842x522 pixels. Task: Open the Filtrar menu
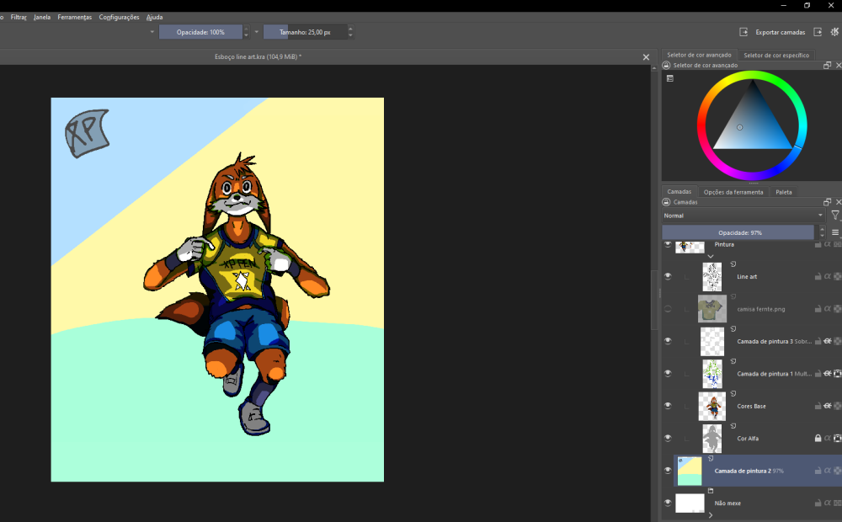[19, 17]
